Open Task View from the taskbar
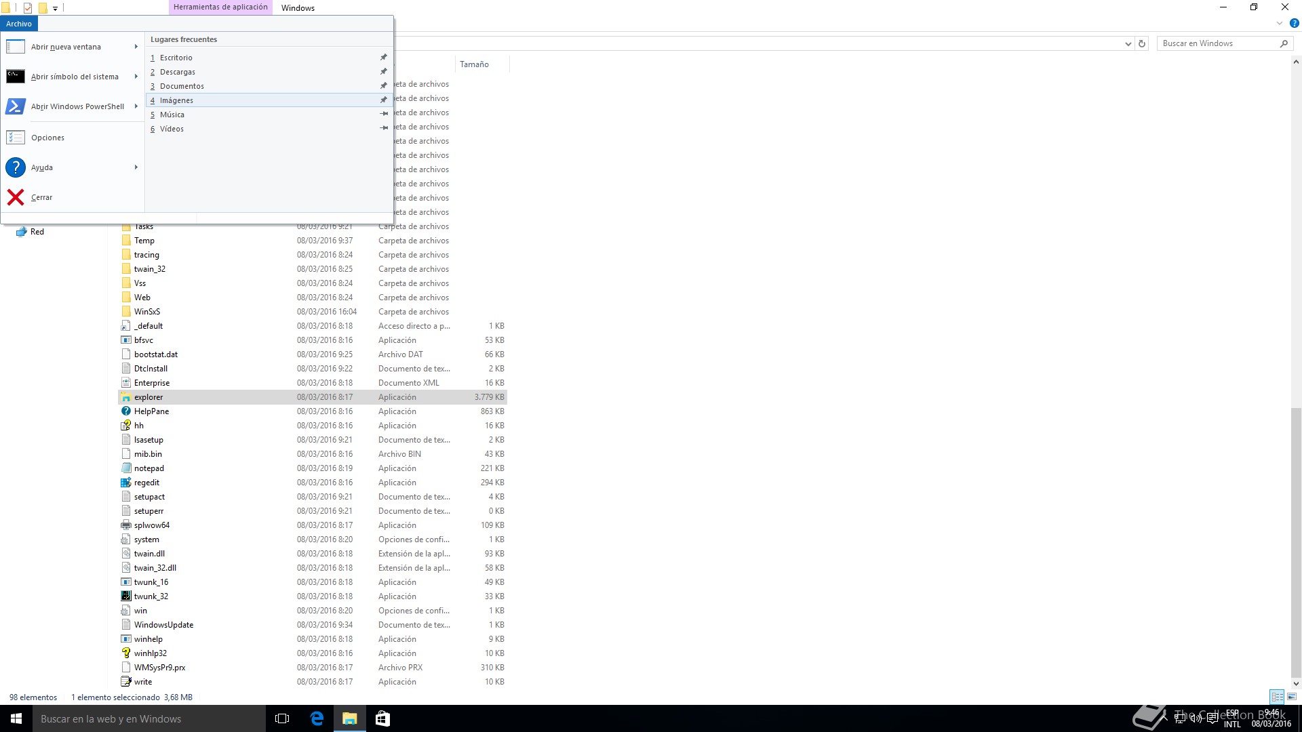The width and height of the screenshot is (1302, 732). (282, 718)
